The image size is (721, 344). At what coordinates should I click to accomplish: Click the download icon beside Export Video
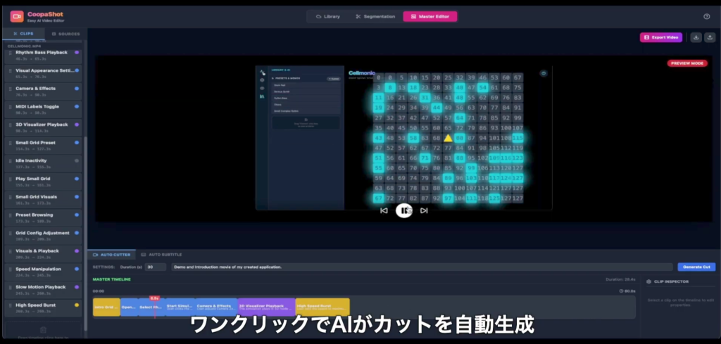[x=695, y=37]
